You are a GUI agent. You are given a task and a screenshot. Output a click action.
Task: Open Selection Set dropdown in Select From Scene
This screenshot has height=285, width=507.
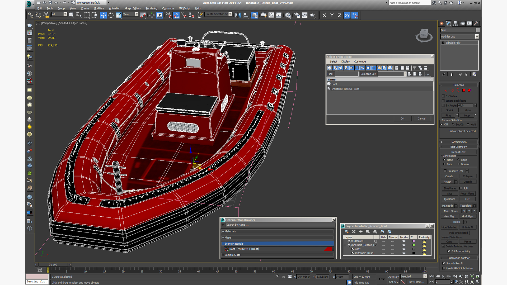click(405, 74)
